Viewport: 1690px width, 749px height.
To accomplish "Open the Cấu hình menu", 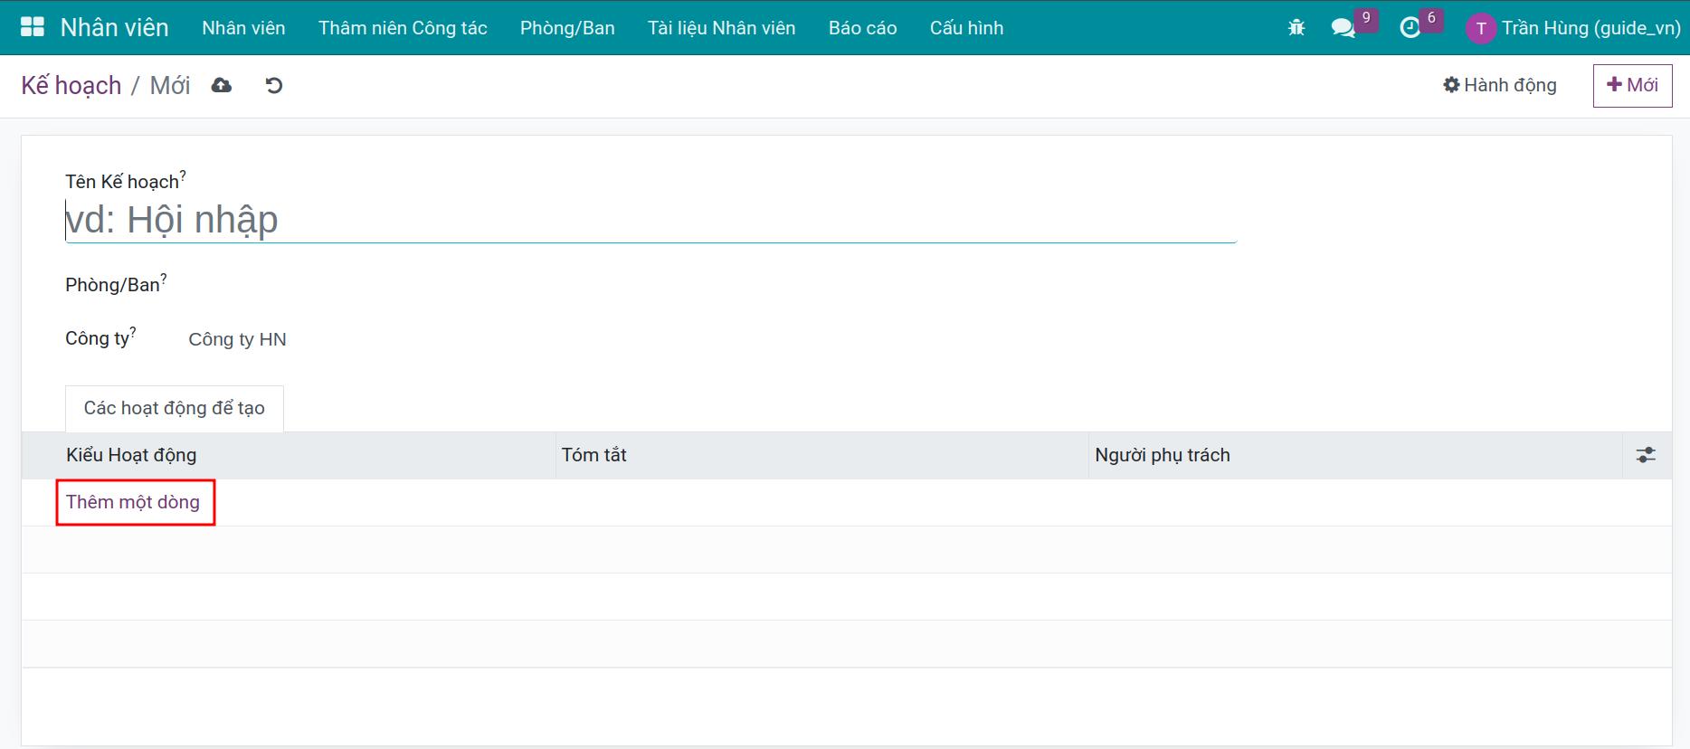I will pyautogui.click(x=966, y=28).
